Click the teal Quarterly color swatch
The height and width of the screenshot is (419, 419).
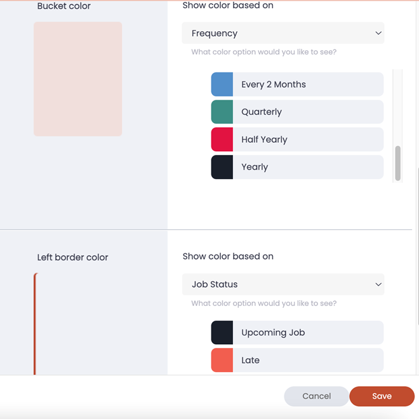click(x=222, y=112)
